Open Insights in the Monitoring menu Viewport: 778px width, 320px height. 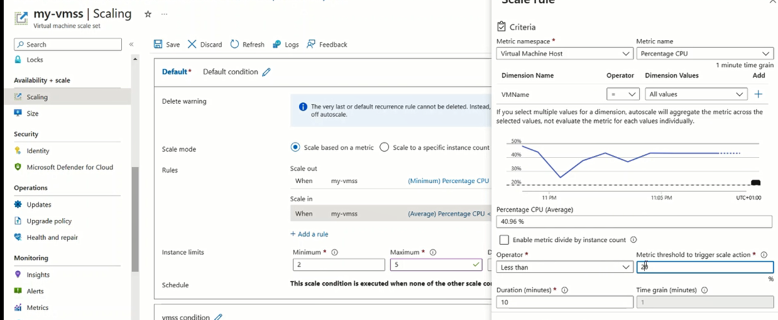tap(38, 275)
